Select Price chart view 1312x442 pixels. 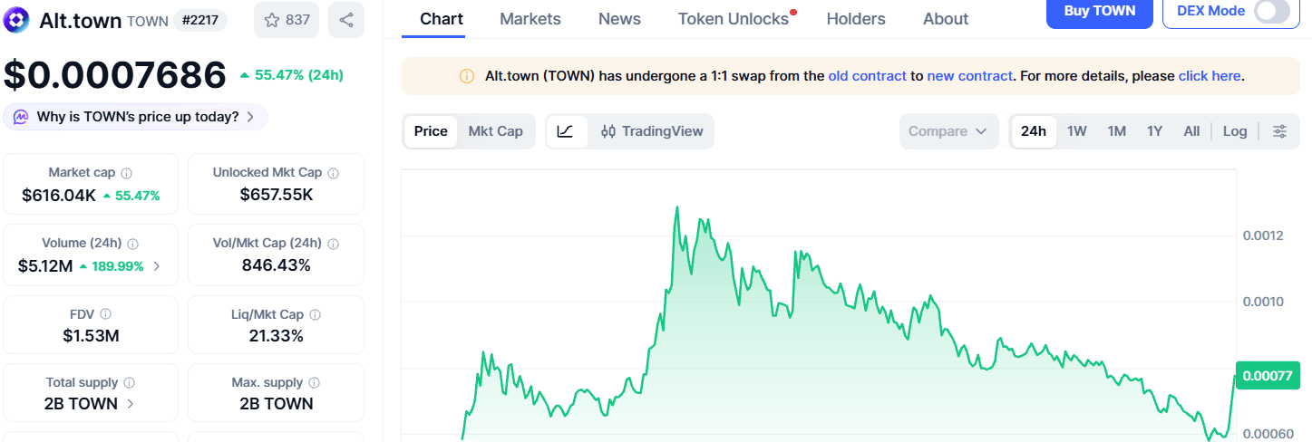tap(431, 131)
